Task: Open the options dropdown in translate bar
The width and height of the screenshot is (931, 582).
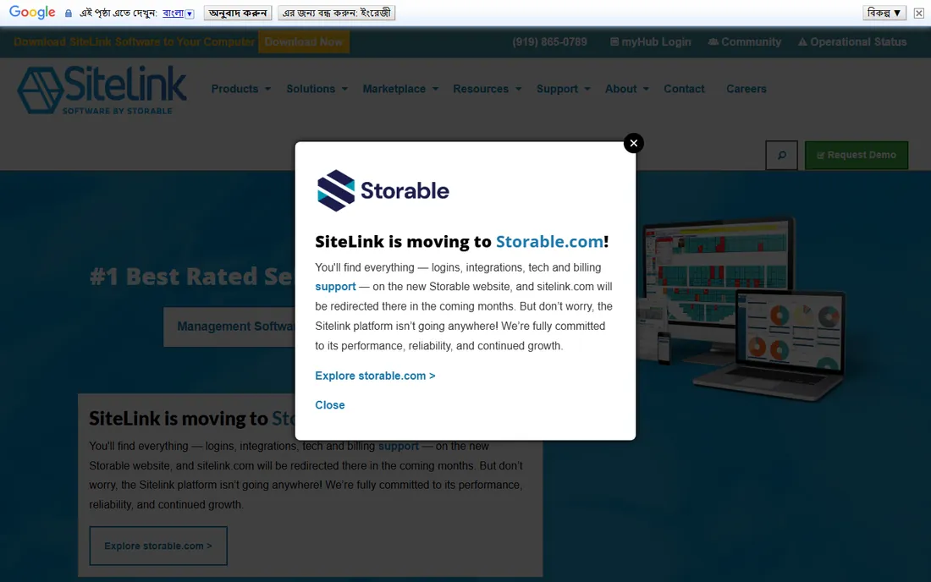Action: tap(884, 13)
